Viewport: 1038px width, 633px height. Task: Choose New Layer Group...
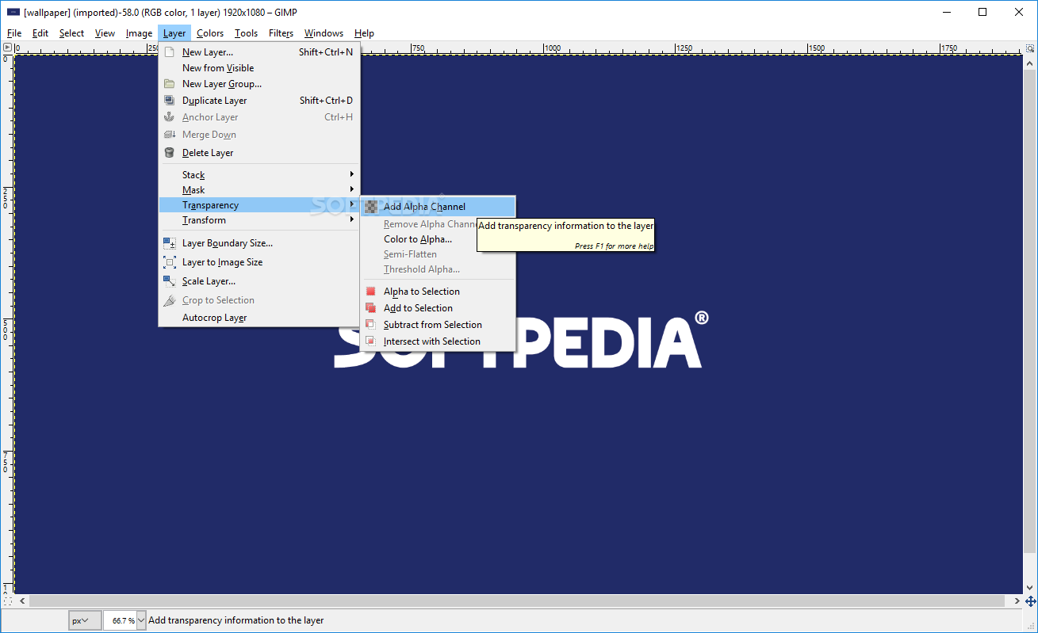[259, 84]
